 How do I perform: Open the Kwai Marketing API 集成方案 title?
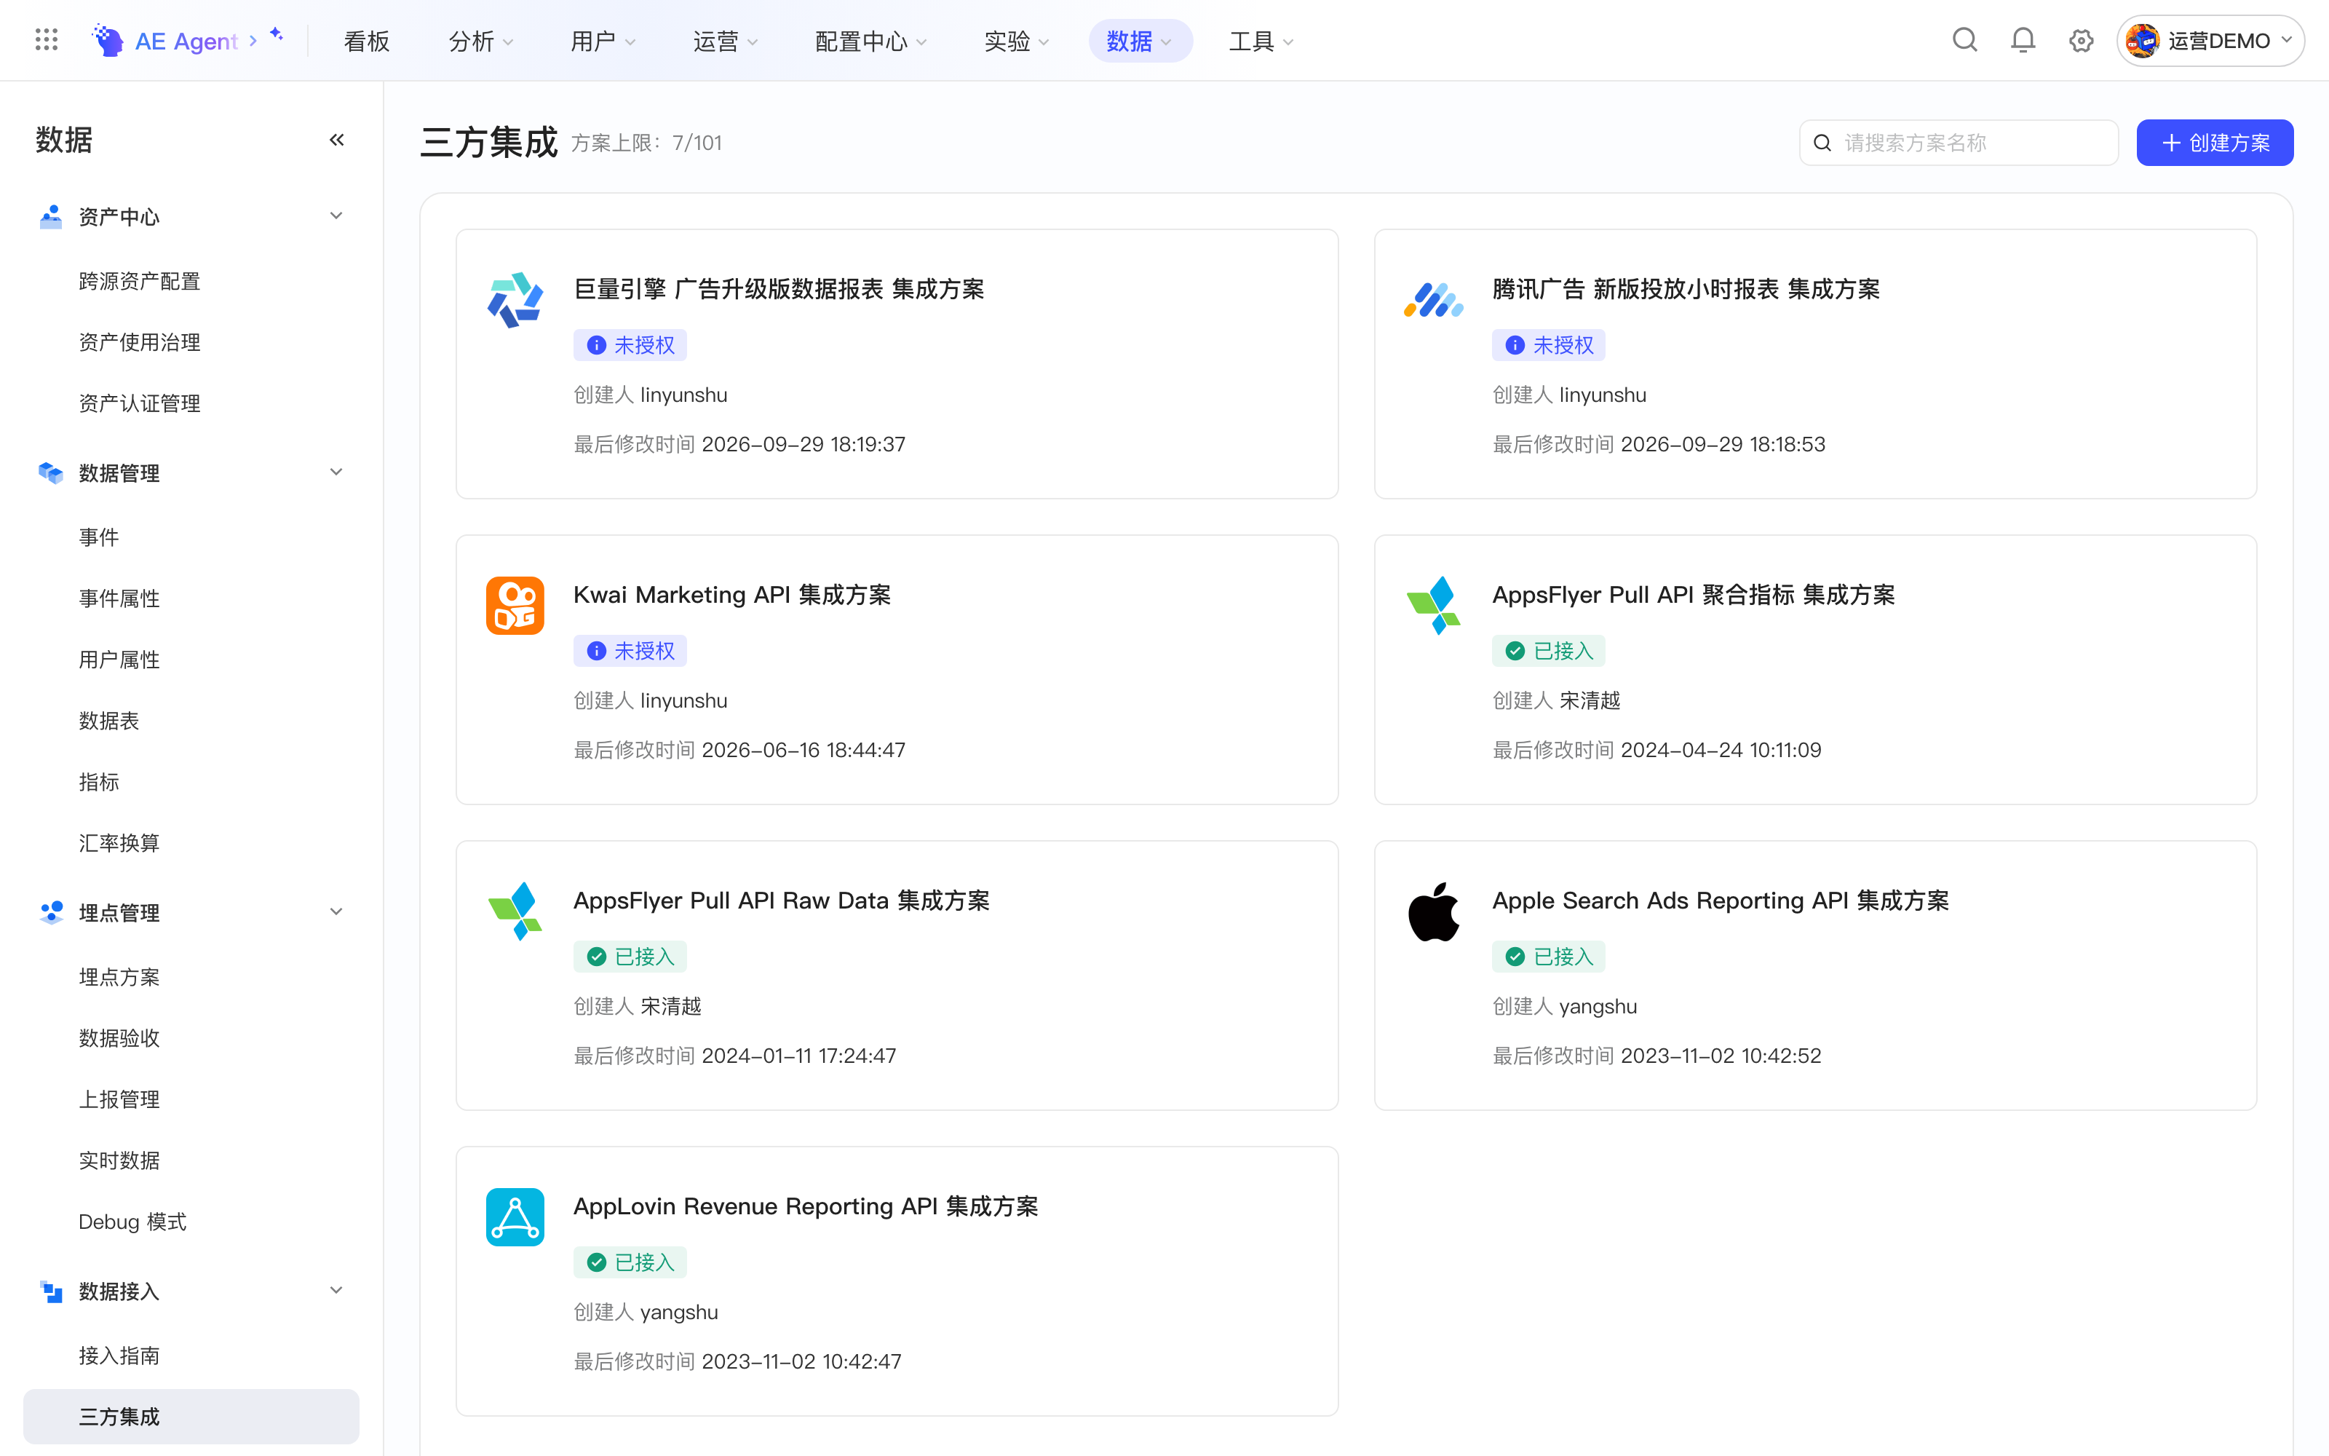click(x=732, y=595)
